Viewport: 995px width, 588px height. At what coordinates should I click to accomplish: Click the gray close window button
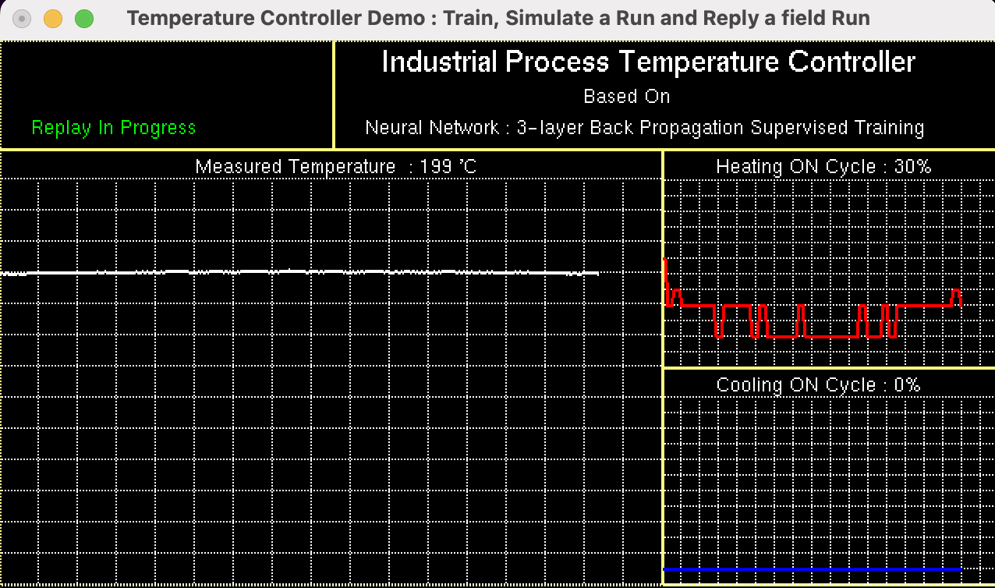coord(22,19)
